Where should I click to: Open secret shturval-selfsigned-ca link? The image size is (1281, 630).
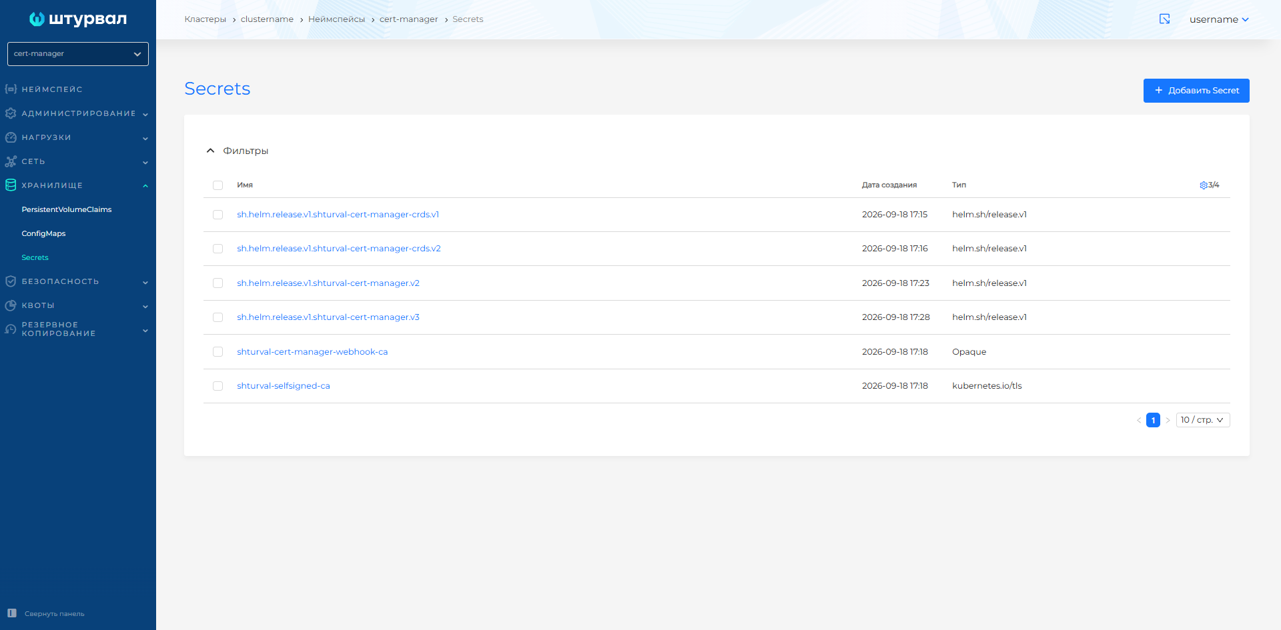284,386
